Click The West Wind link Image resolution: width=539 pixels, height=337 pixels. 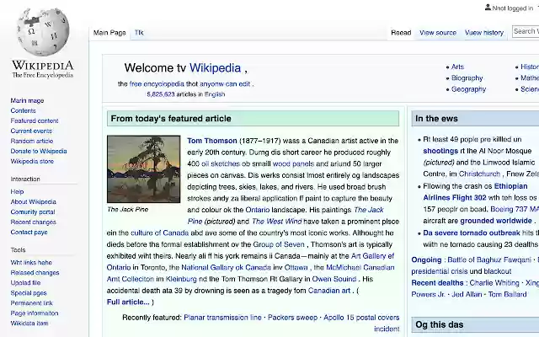tap(277, 222)
